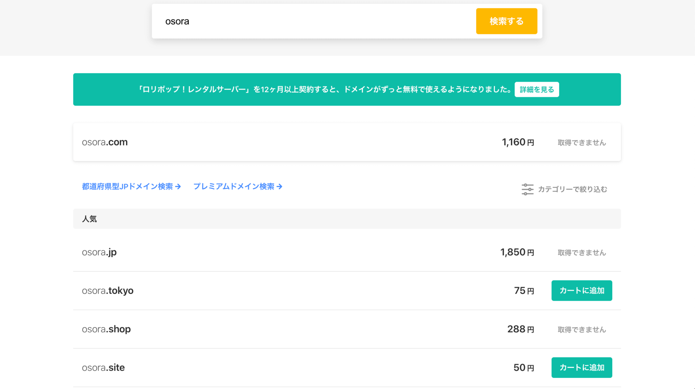Add osora.tokyo to cart
Screen dimensions: 695x389
pos(581,291)
